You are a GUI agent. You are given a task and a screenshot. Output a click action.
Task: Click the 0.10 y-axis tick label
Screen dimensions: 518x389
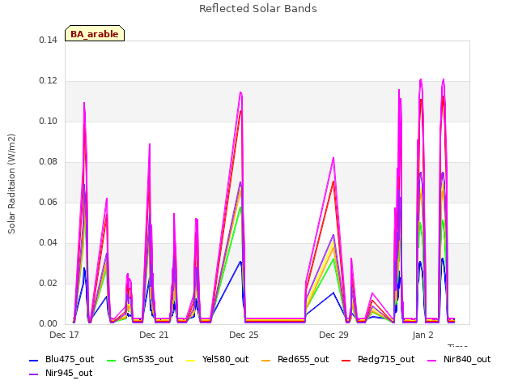pos(48,121)
